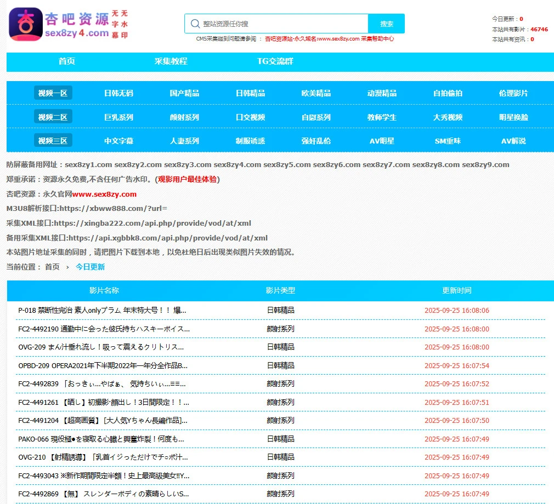554x504 pixels.
Task: Open the OPBD-209 entry in the list
Action: click(x=103, y=365)
